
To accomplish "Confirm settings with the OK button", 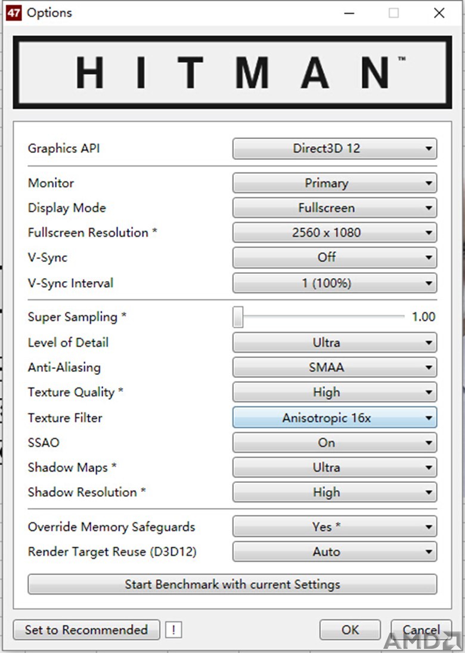I will click(350, 630).
